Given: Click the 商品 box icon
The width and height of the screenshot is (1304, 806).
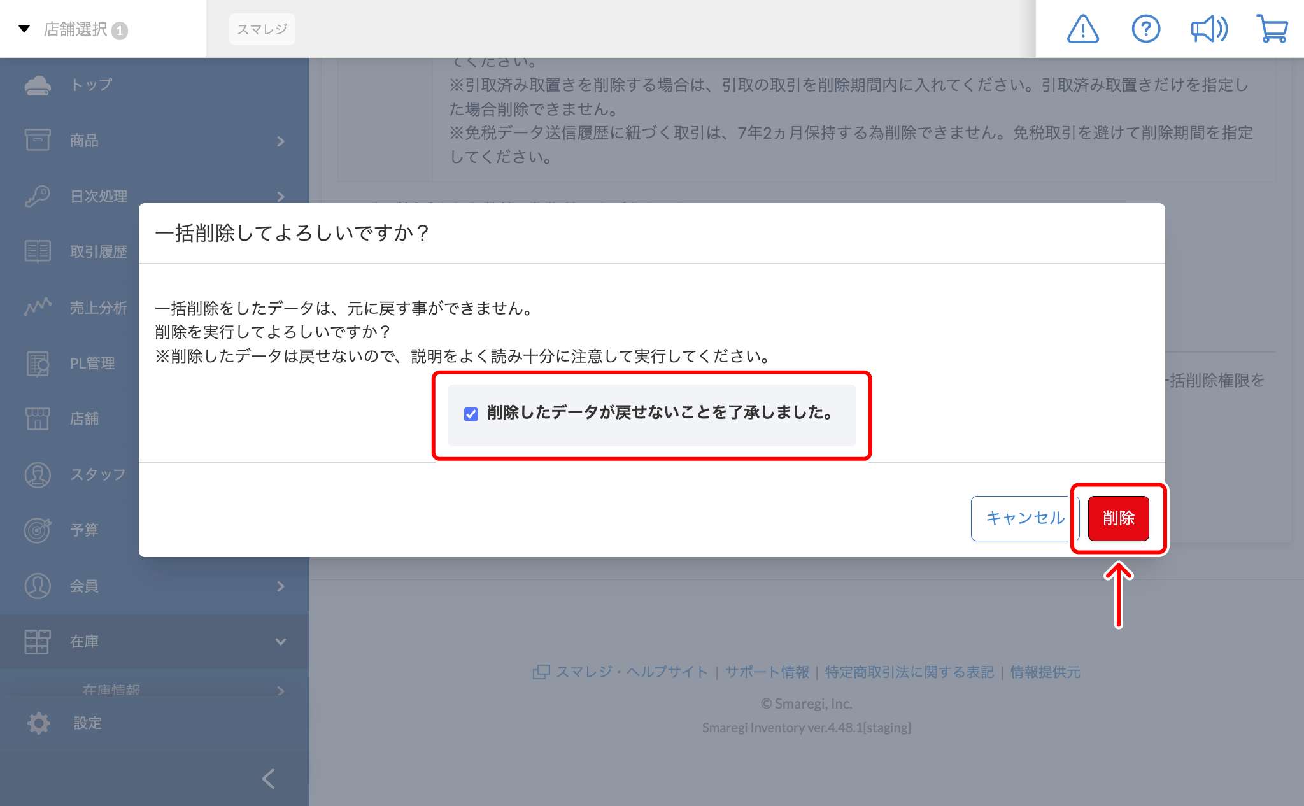Looking at the screenshot, I should [38, 140].
